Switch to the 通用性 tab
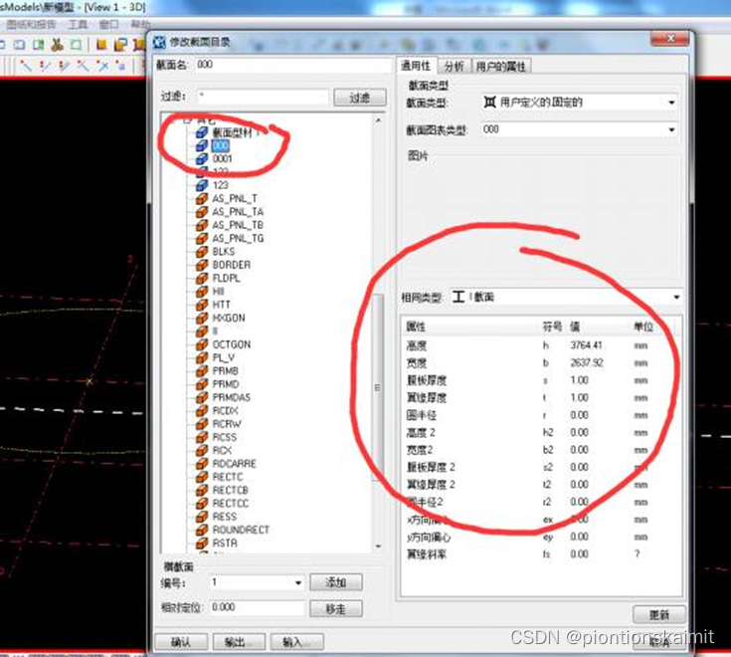This screenshot has width=731, height=657. coord(416,67)
